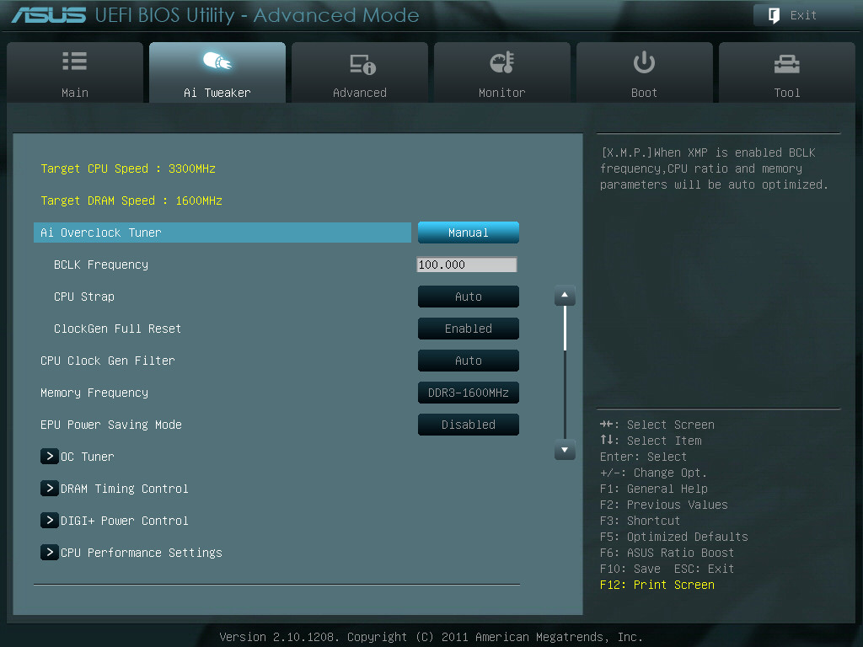Click the F12: Print Screen hint
The image size is (863, 647).
click(657, 585)
